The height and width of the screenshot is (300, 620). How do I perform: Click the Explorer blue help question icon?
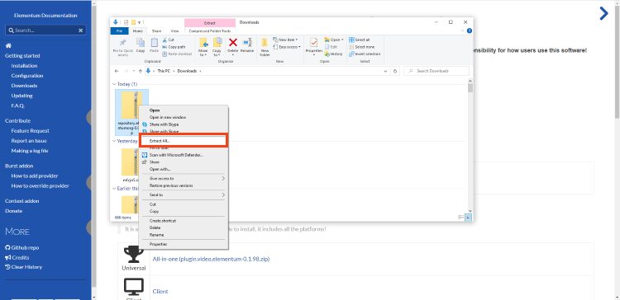click(470, 30)
